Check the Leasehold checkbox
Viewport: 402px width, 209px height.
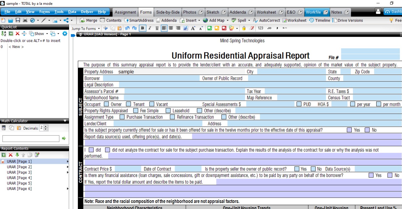(x=168, y=111)
